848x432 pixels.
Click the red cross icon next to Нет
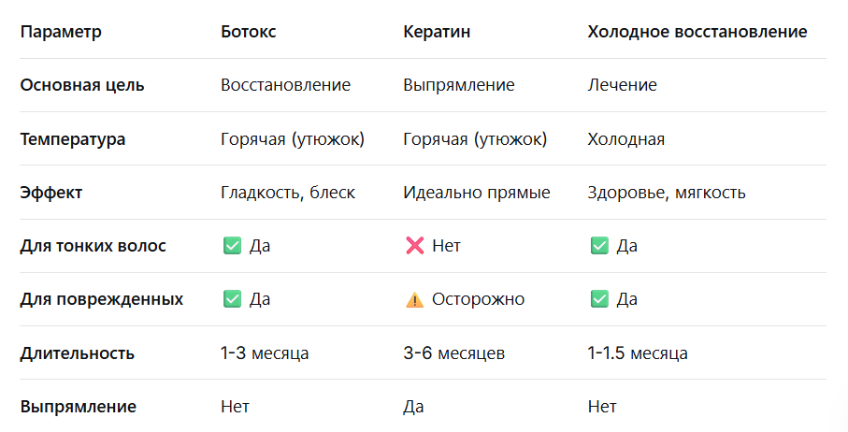coord(415,246)
